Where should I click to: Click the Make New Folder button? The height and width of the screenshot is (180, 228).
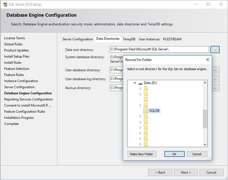pos(141,154)
